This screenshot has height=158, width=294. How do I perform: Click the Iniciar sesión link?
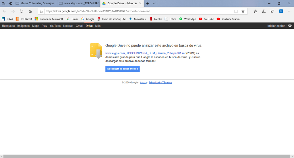[x=276, y=26]
